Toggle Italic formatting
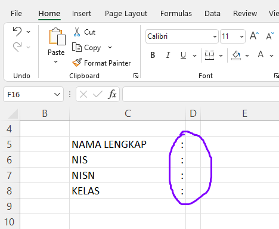This screenshot has height=229, width=279. click(x=168, y=55)
